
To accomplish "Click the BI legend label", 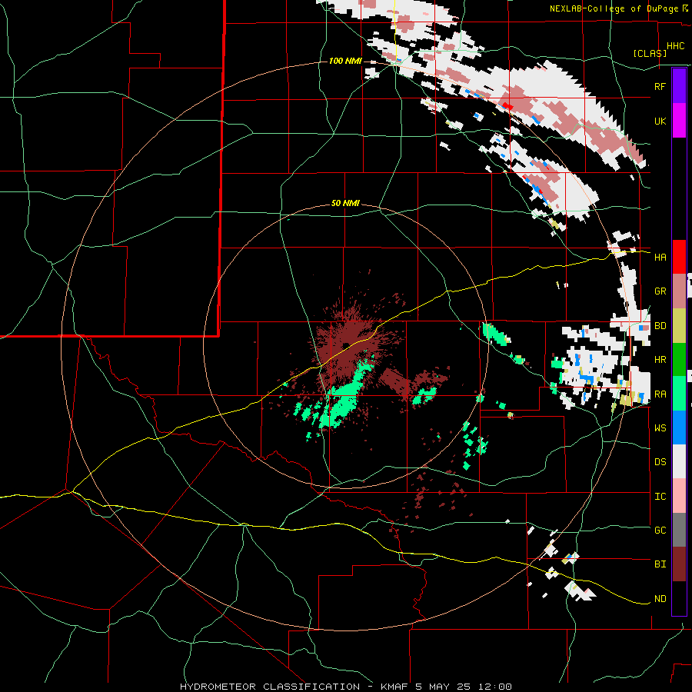I will tap(660, 564).
